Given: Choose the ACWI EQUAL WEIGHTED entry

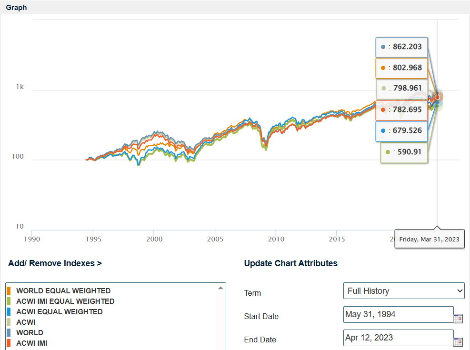Looking at the screenshot, I should click(60, 312).
